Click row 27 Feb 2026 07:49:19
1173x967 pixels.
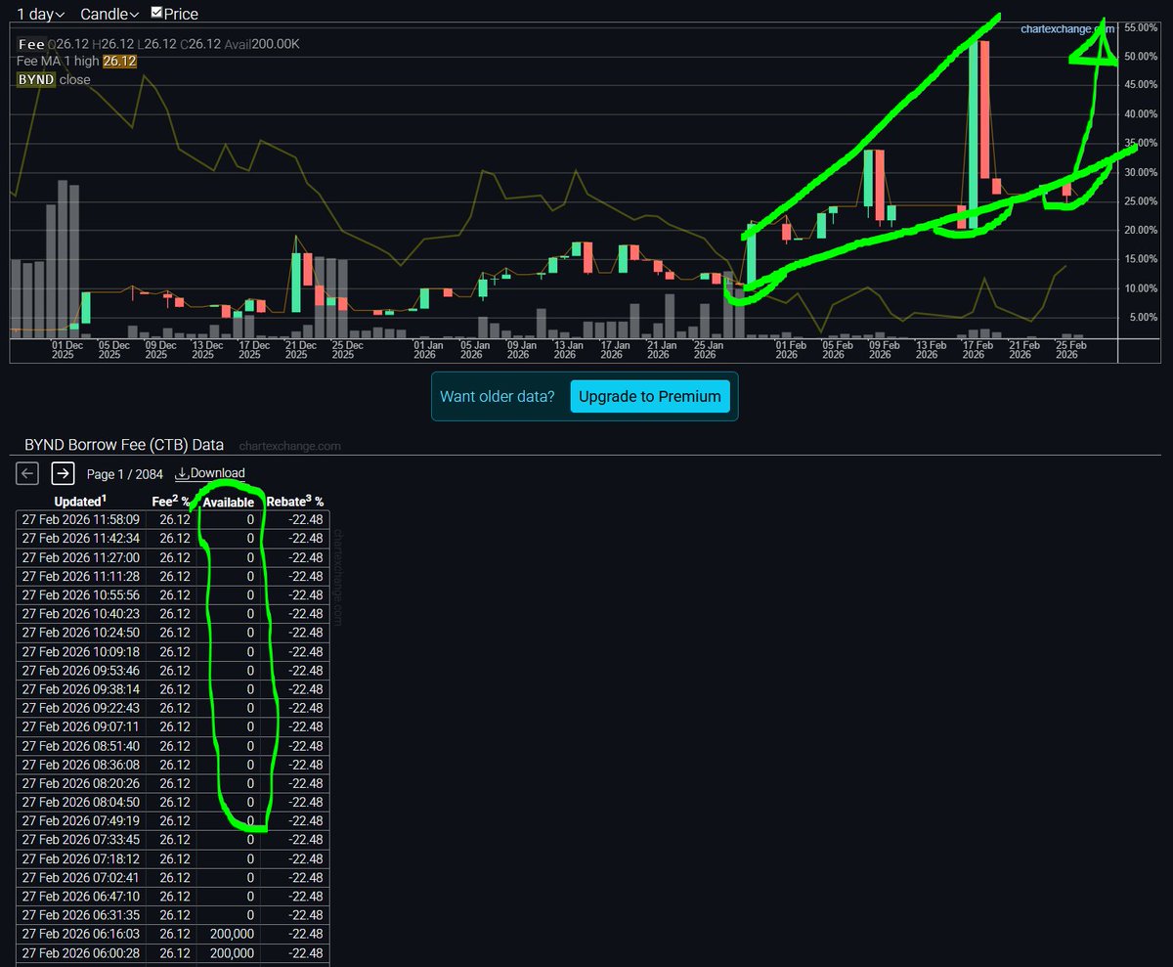(173, 821)
